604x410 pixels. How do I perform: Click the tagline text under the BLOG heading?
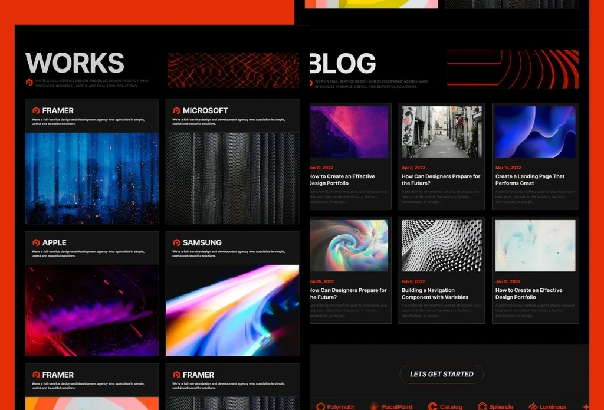click(371, 84)
